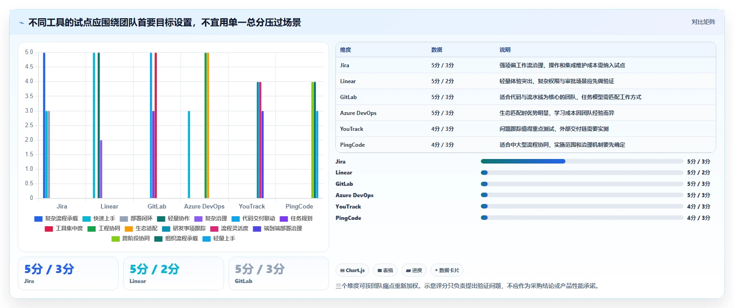Click the Jira progress bar

[582, 161]
